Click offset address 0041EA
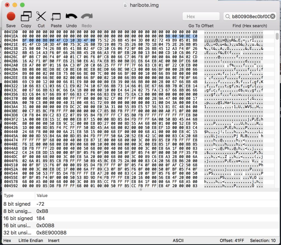This screenshot has width=281, height=245. pos(11,36)
